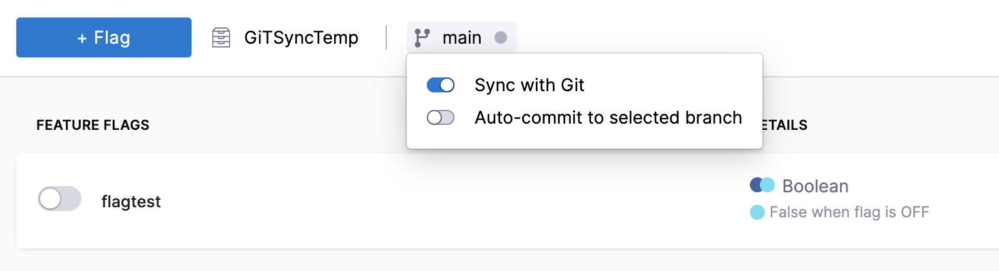
Task: Click the grey sync status dot next to main
Action: [x=501, y=37]
